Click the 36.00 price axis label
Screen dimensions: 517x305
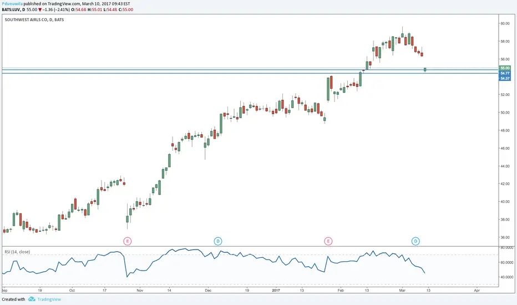click(x=505, y=237)
